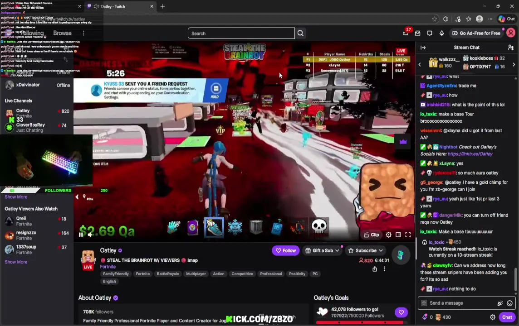519x326 pixels.
Task: Show More live channels
Action: point(16,197)
